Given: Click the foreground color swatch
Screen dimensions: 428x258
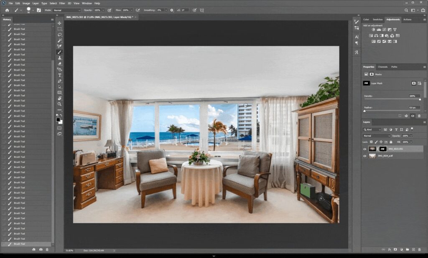Looking at the screenshot, I should 57,120.
